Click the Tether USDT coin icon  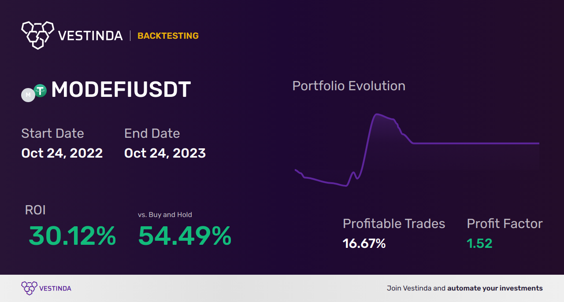pyautogui.click(x=40, y=91)
